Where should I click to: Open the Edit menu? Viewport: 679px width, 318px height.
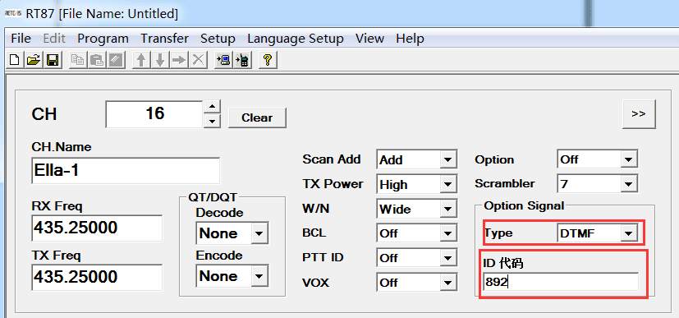(x=54, y=39)
